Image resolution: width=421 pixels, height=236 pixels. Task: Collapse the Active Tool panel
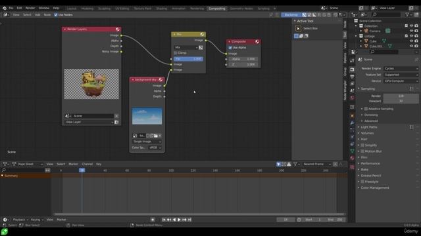point(295,21)
